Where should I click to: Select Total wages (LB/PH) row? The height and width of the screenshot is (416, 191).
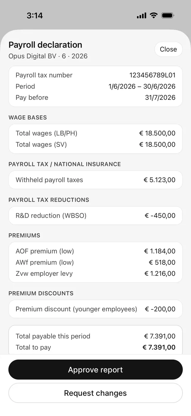(x=95, y=133)
